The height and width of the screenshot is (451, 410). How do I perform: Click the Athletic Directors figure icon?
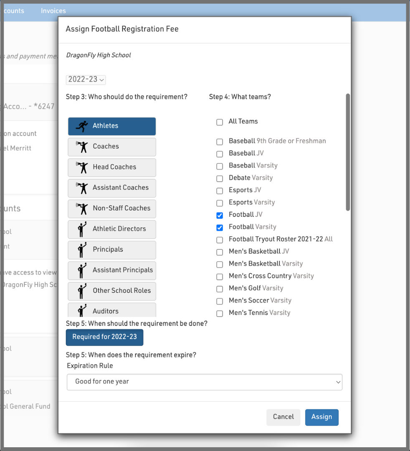coord(82,229)
